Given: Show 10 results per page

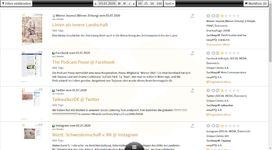Looking at the screenshot, I should click(140, 4).
